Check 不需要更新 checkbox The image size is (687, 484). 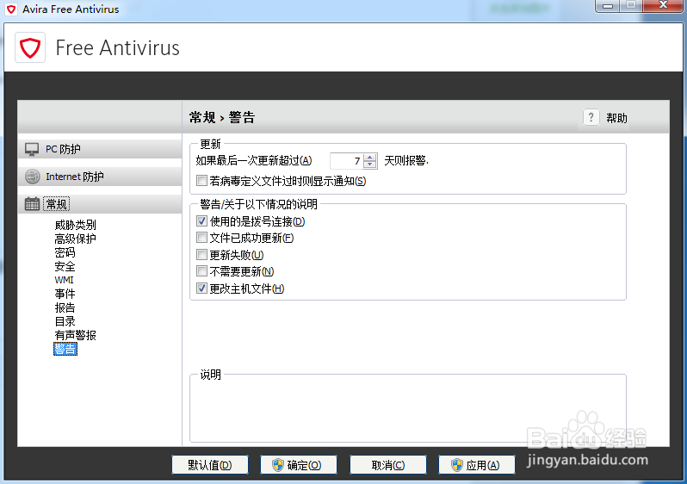click(x=201, y=271)
